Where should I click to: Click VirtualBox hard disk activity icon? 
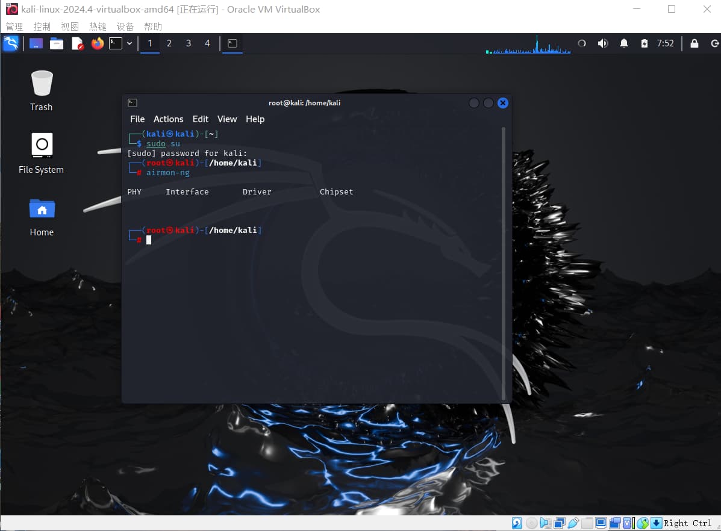pos(517,523)
